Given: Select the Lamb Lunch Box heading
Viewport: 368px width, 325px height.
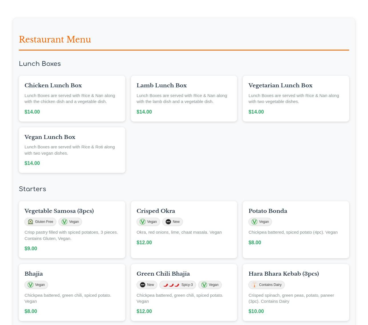Looking at the screenshot, I should [161, 85].
